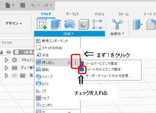This screenshot has width=156, height=113.
Task: Select ウェブ menu entry
Action: (x=57, y=98)
